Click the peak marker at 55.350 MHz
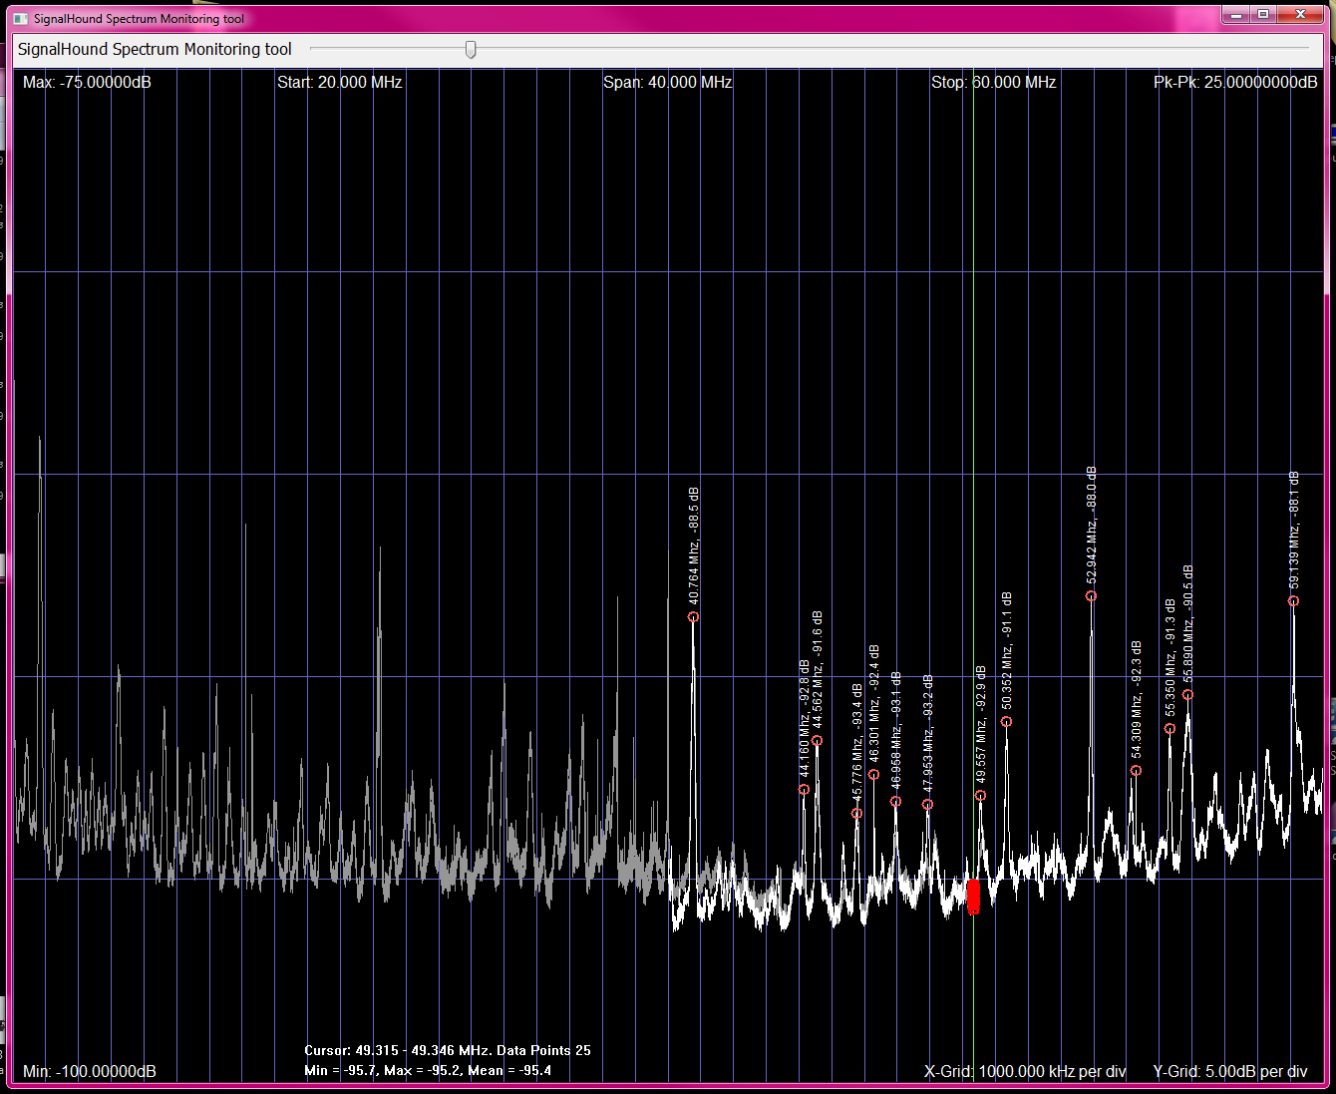1336x1094 pixels. click(x=1169, y=729)
